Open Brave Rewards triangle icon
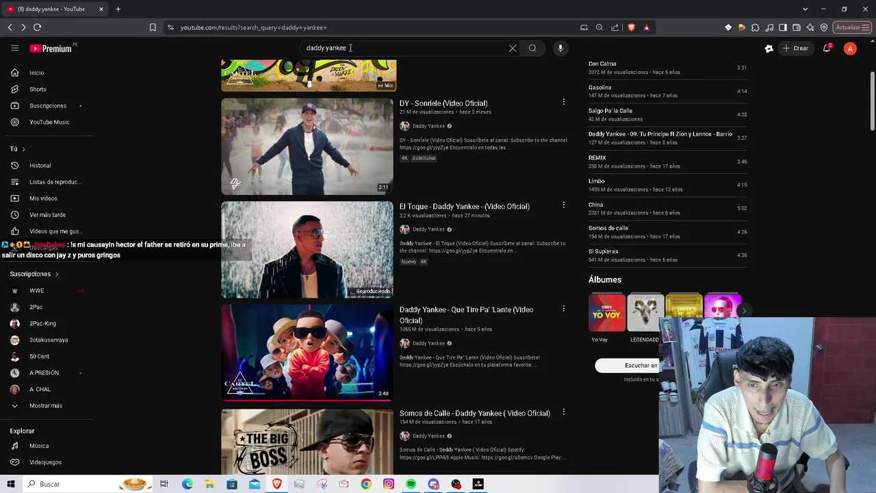The width and height of the screenshot is (876, 493). click(x=647, y=27)
